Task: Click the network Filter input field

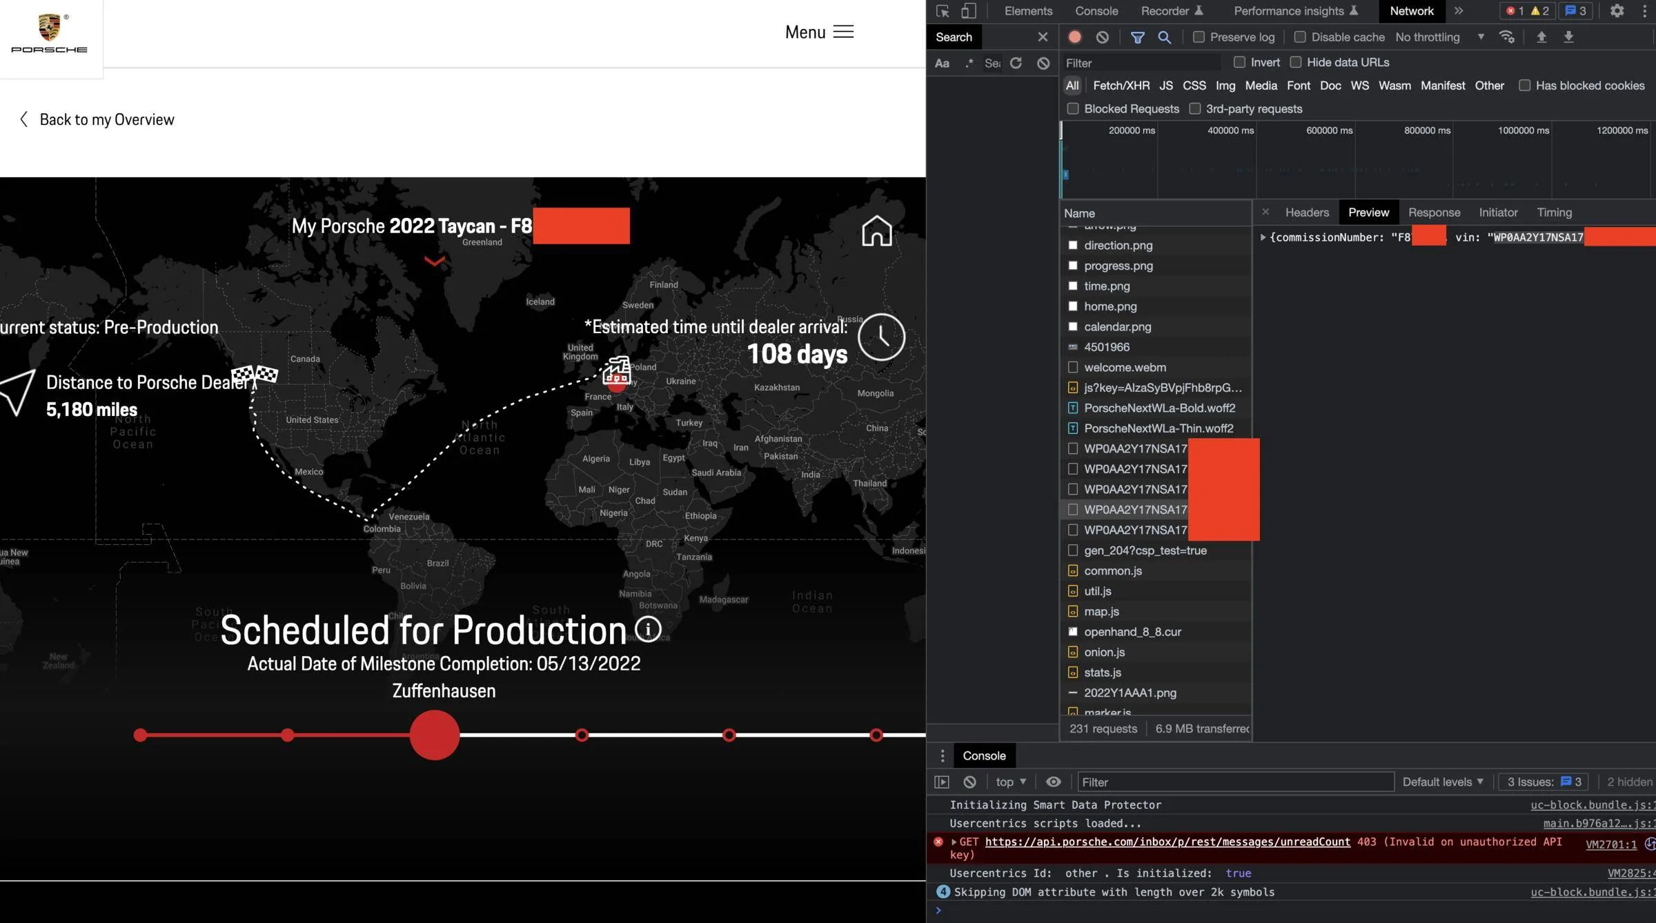Action: click(1141, 63)
